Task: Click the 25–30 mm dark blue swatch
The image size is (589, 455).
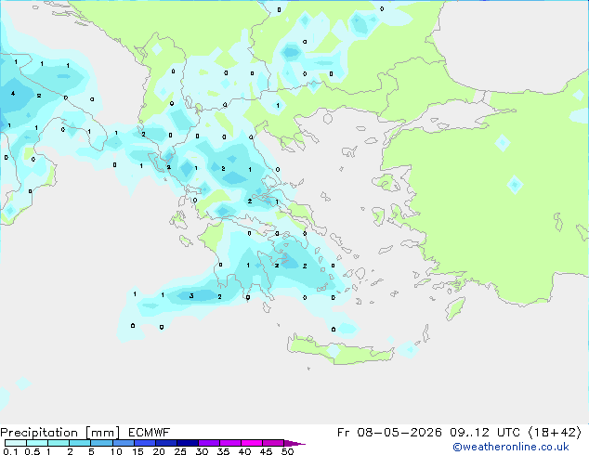Action: pos(187,443)
